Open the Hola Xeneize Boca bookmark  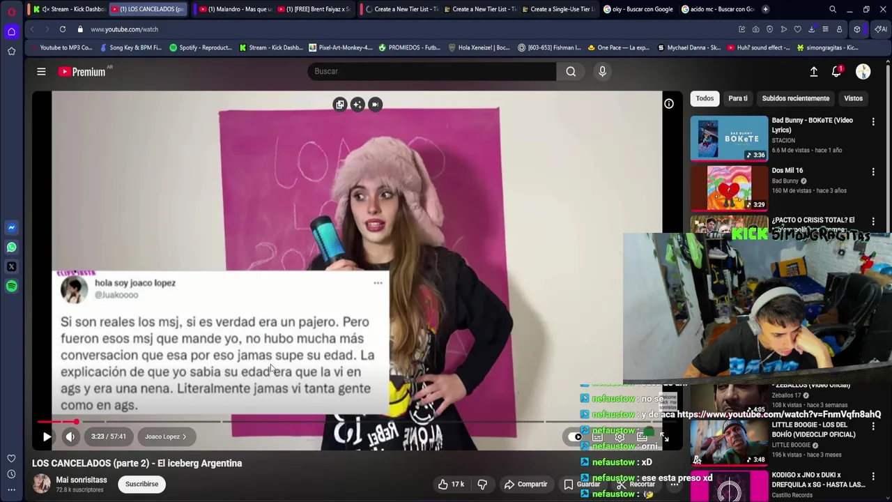click(x=479, y=47)
